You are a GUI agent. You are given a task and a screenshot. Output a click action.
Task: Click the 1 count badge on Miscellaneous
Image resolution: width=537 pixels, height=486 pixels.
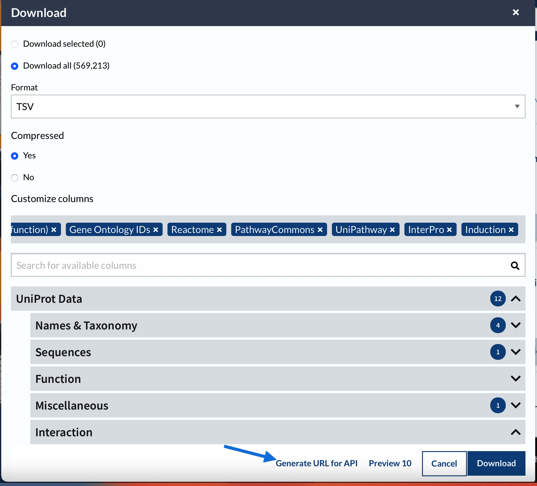pyautogui.click(x=498, y=405)
